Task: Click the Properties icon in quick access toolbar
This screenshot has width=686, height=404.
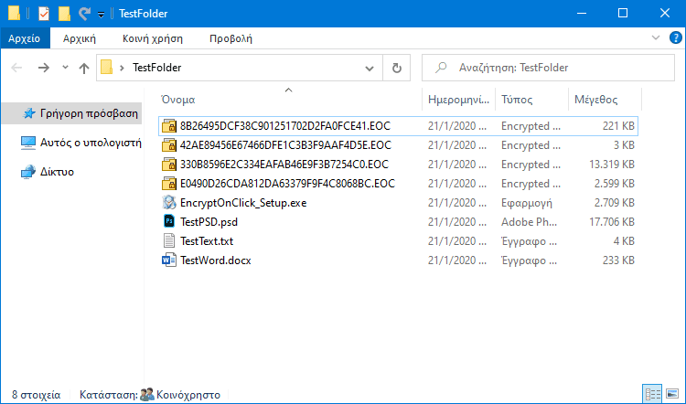Action: point(43,14)
